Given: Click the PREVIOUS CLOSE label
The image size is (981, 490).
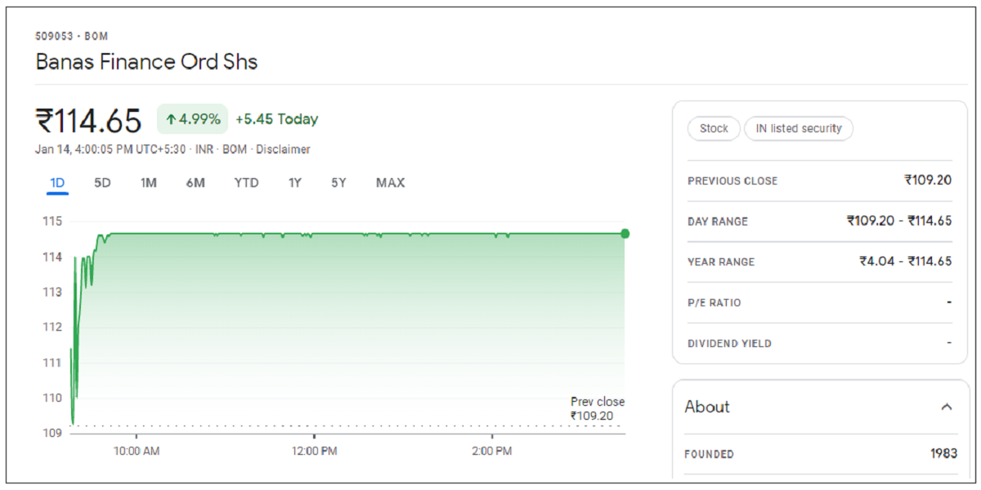Looking at the screenshot, I should click(x=732, y=180).
